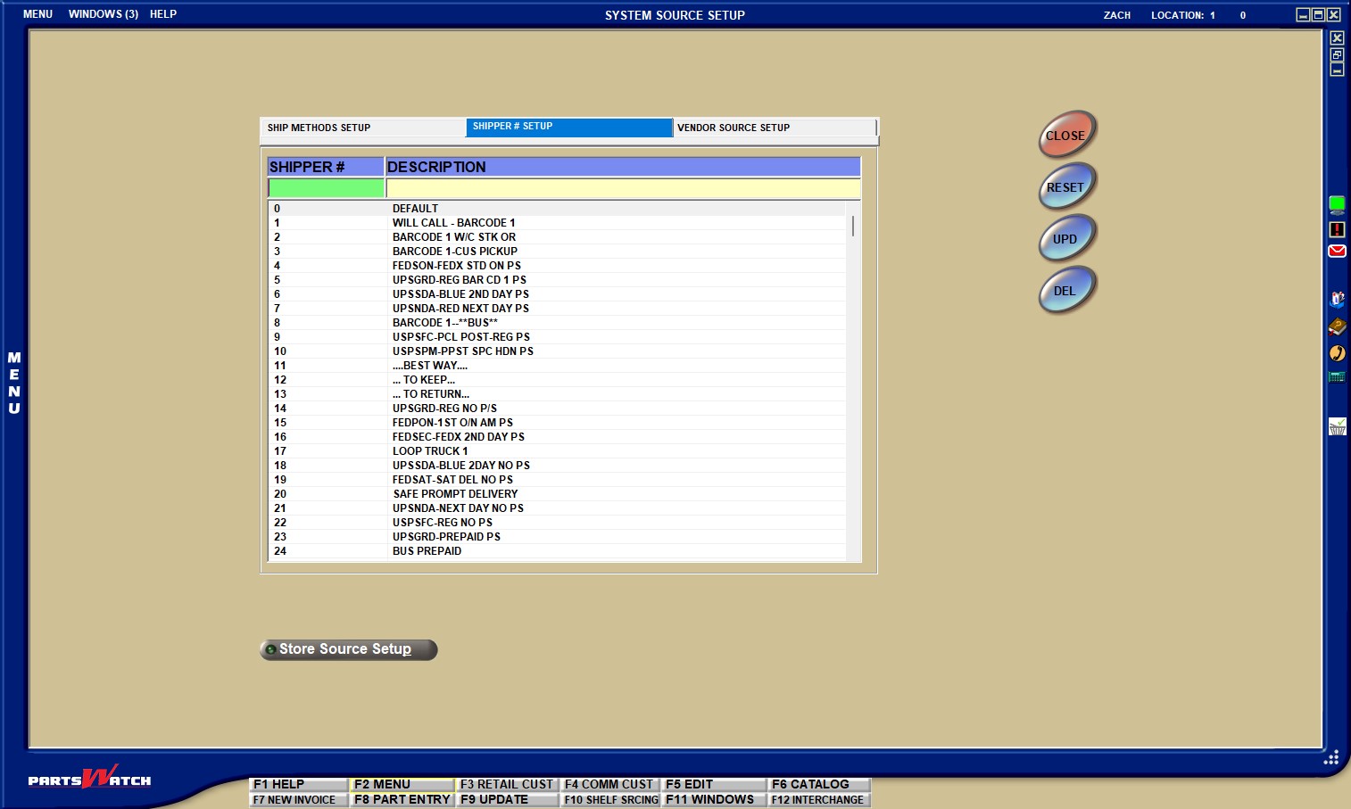Open Store Source Setup link
The height and width of the screenshot is (809, 1351).
(348, 649)
